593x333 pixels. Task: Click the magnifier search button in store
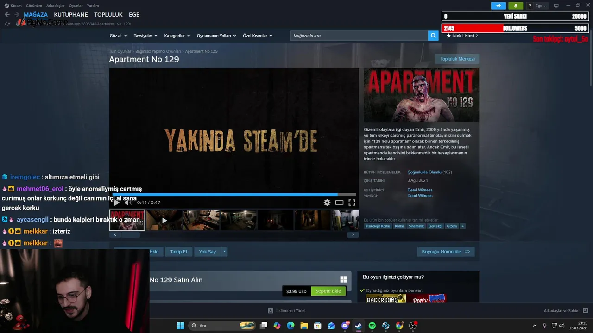433,36
